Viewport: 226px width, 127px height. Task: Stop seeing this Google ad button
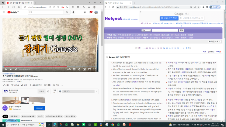click(169, 18)
